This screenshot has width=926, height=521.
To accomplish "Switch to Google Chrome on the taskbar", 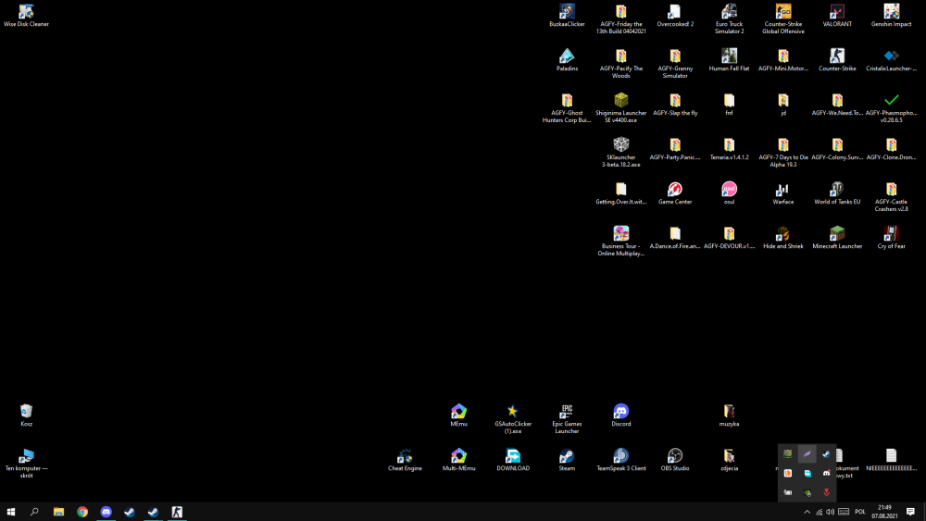I will click(x=82, y=512).
